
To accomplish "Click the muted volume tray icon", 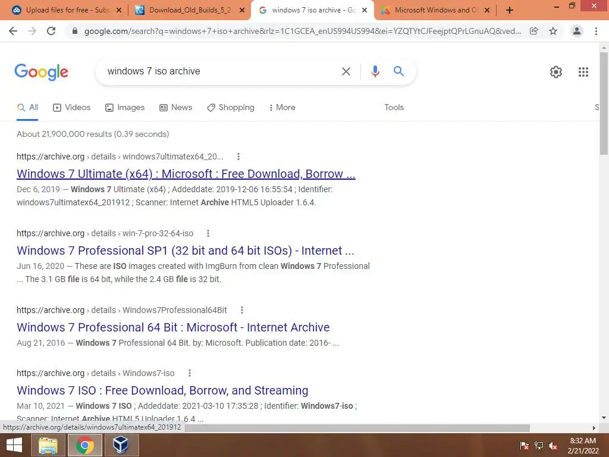I will (553, 446).
